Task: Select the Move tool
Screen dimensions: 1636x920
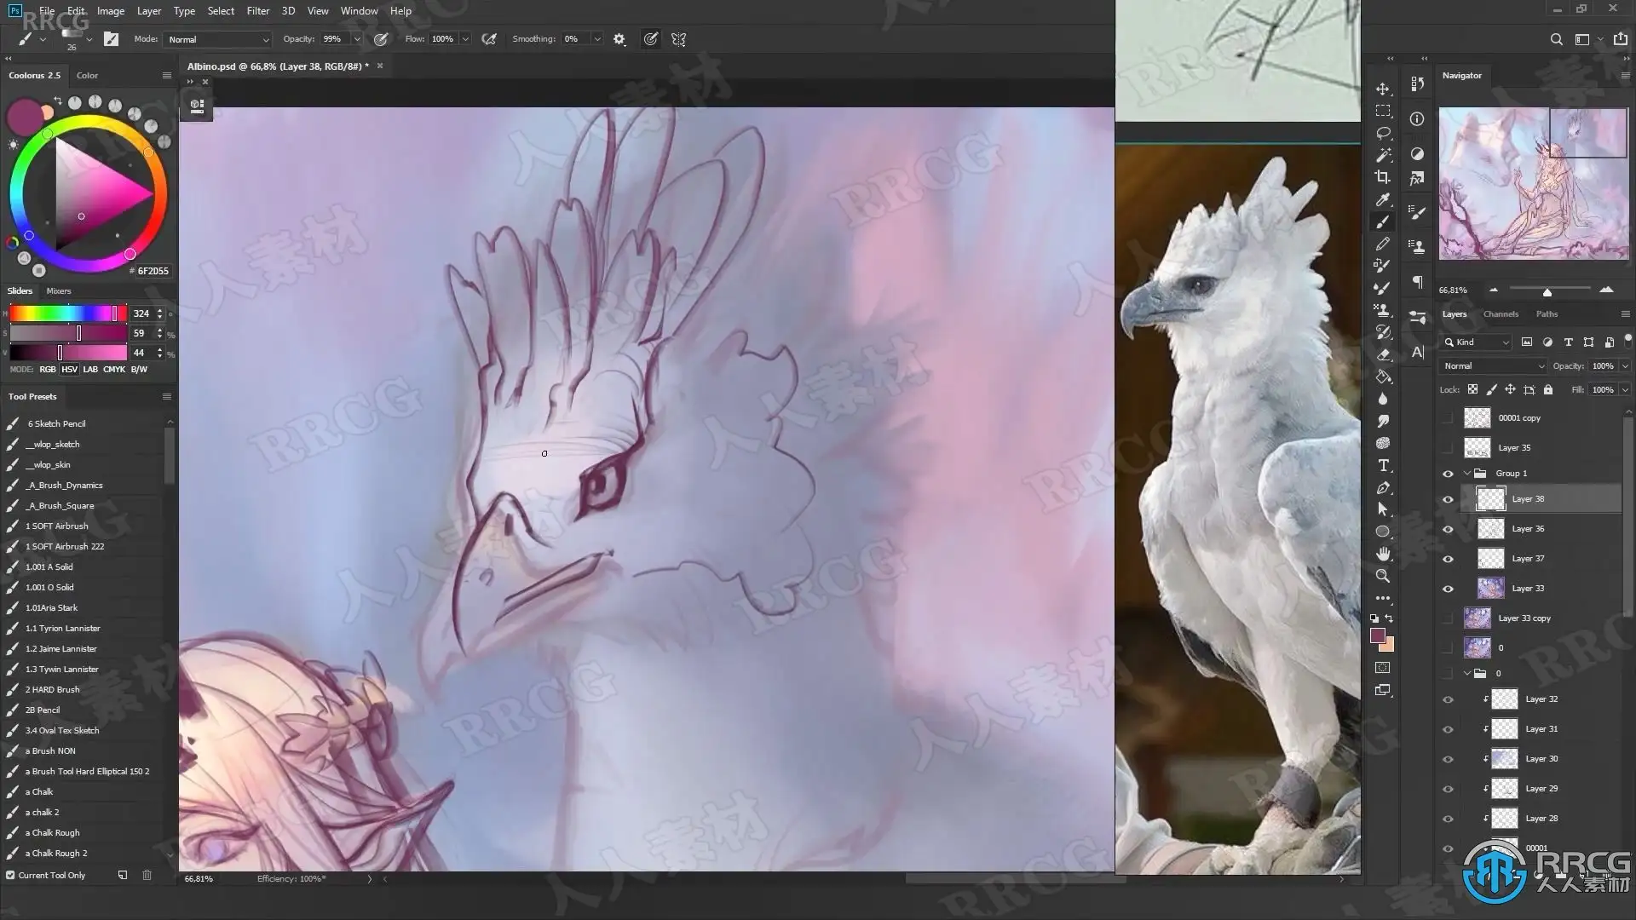Action: 1383,89
